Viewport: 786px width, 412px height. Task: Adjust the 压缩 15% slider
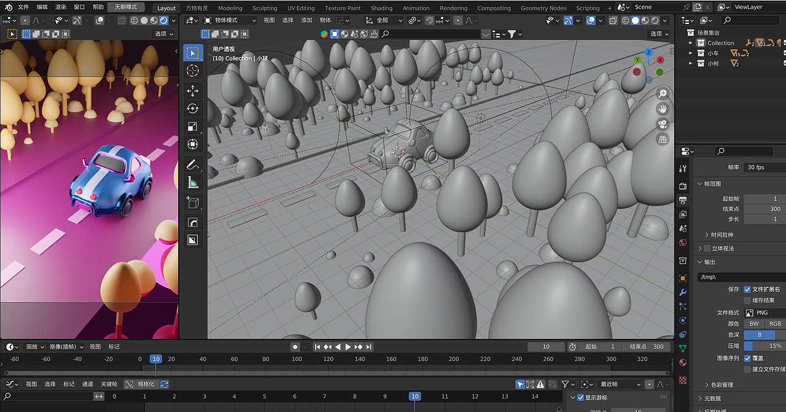coord(764,346)
